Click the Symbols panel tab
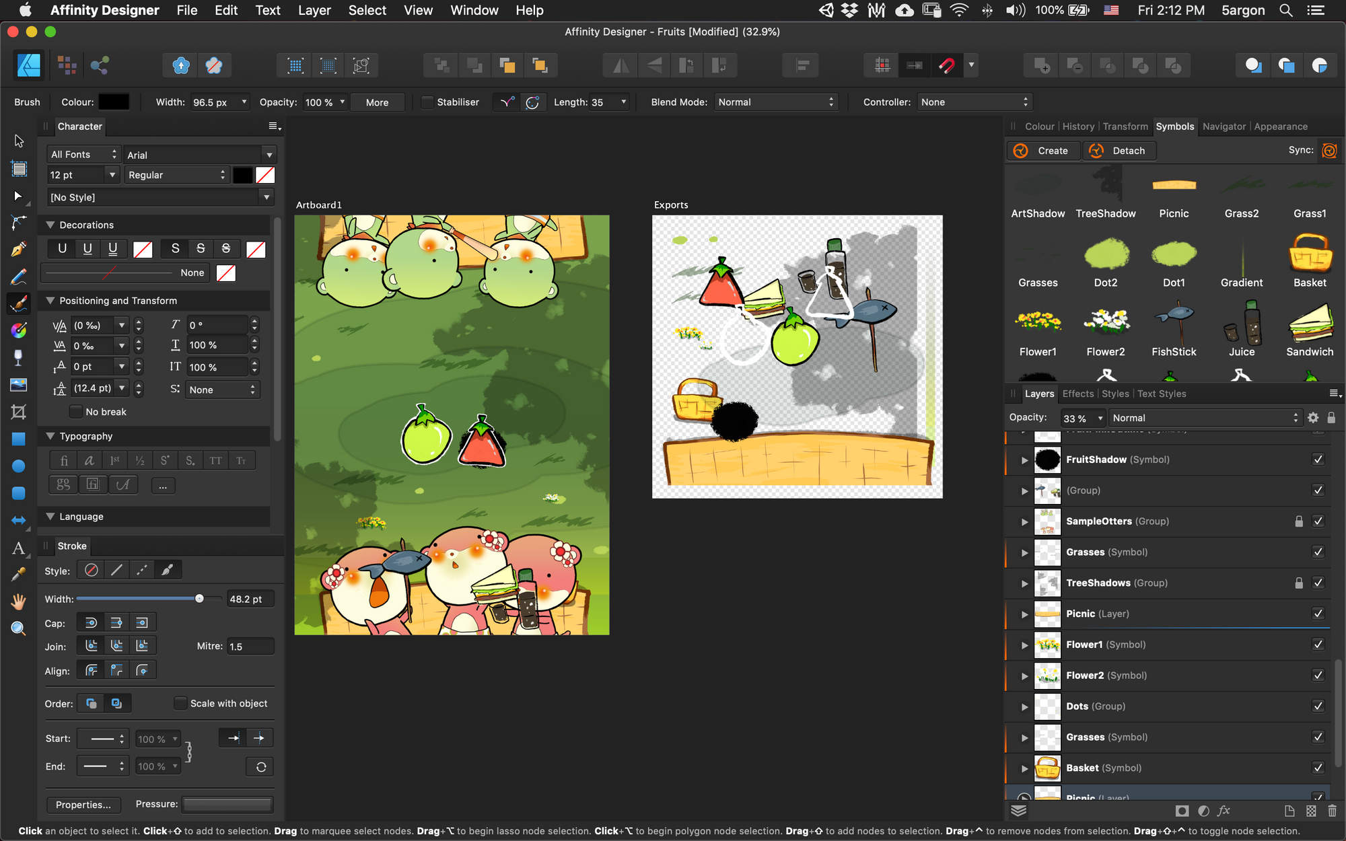This screenshot has width=1346, height=841. (1174, 126)
